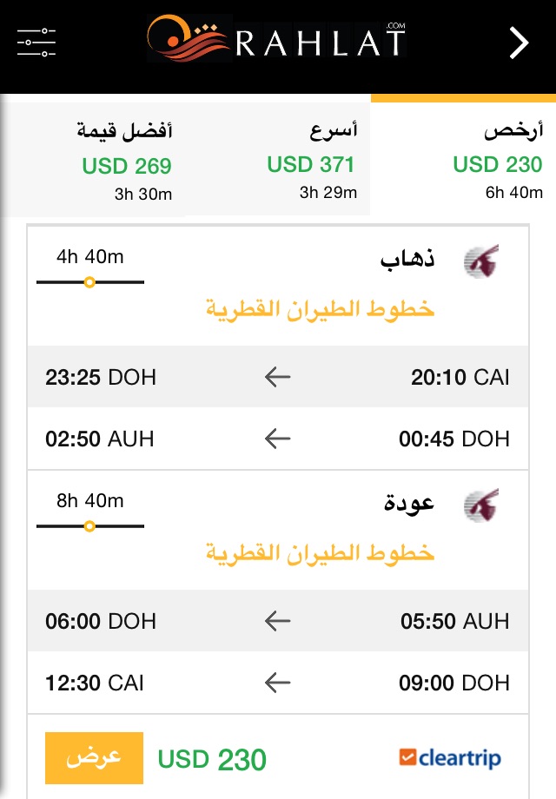Select the 20:10 CAI to DOH segment arrow
The height and width of the screenshot is (799, 556).
tap(277, 377)
